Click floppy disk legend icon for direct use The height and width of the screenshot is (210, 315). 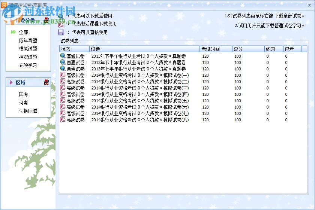[x=61, y=32]
